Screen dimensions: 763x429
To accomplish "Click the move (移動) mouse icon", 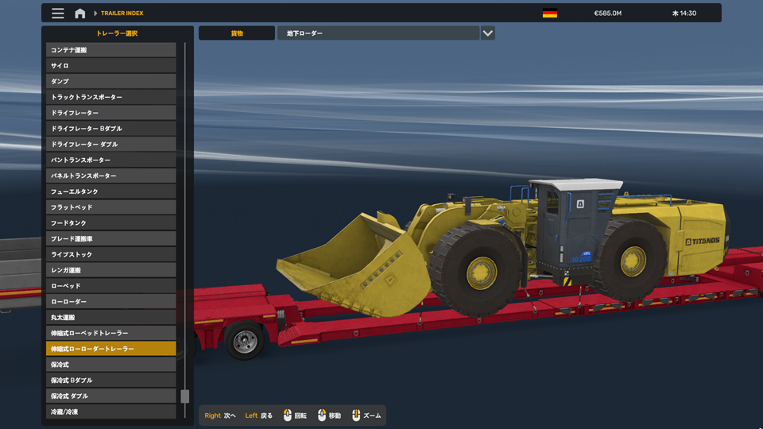I will pyautogui.click(x=322, y=415).
